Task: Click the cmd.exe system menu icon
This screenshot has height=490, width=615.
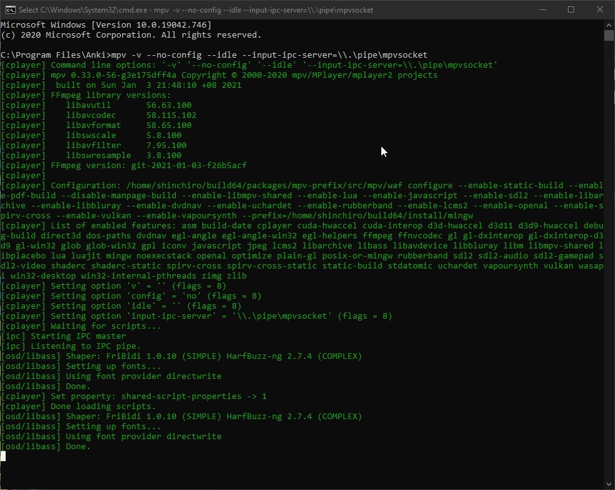Action: coord(10,10)
